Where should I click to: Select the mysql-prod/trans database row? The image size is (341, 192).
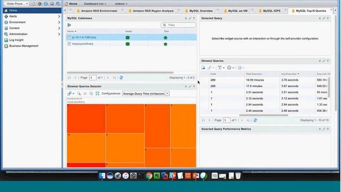point(131,44)
